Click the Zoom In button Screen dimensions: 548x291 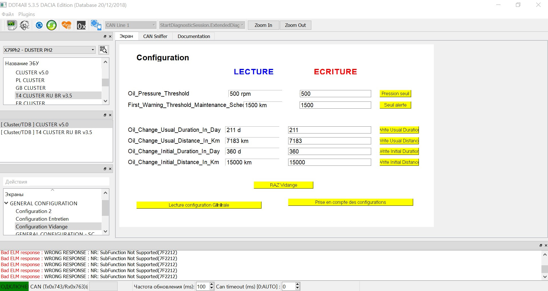(263, 25)
